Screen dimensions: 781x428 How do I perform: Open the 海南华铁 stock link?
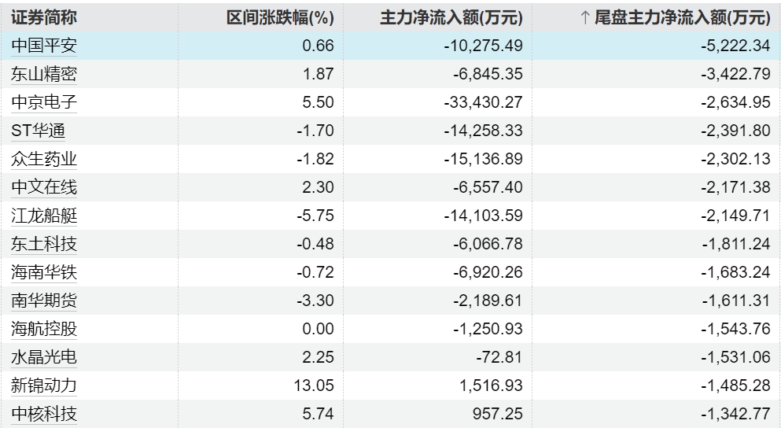tap(44, 272)
